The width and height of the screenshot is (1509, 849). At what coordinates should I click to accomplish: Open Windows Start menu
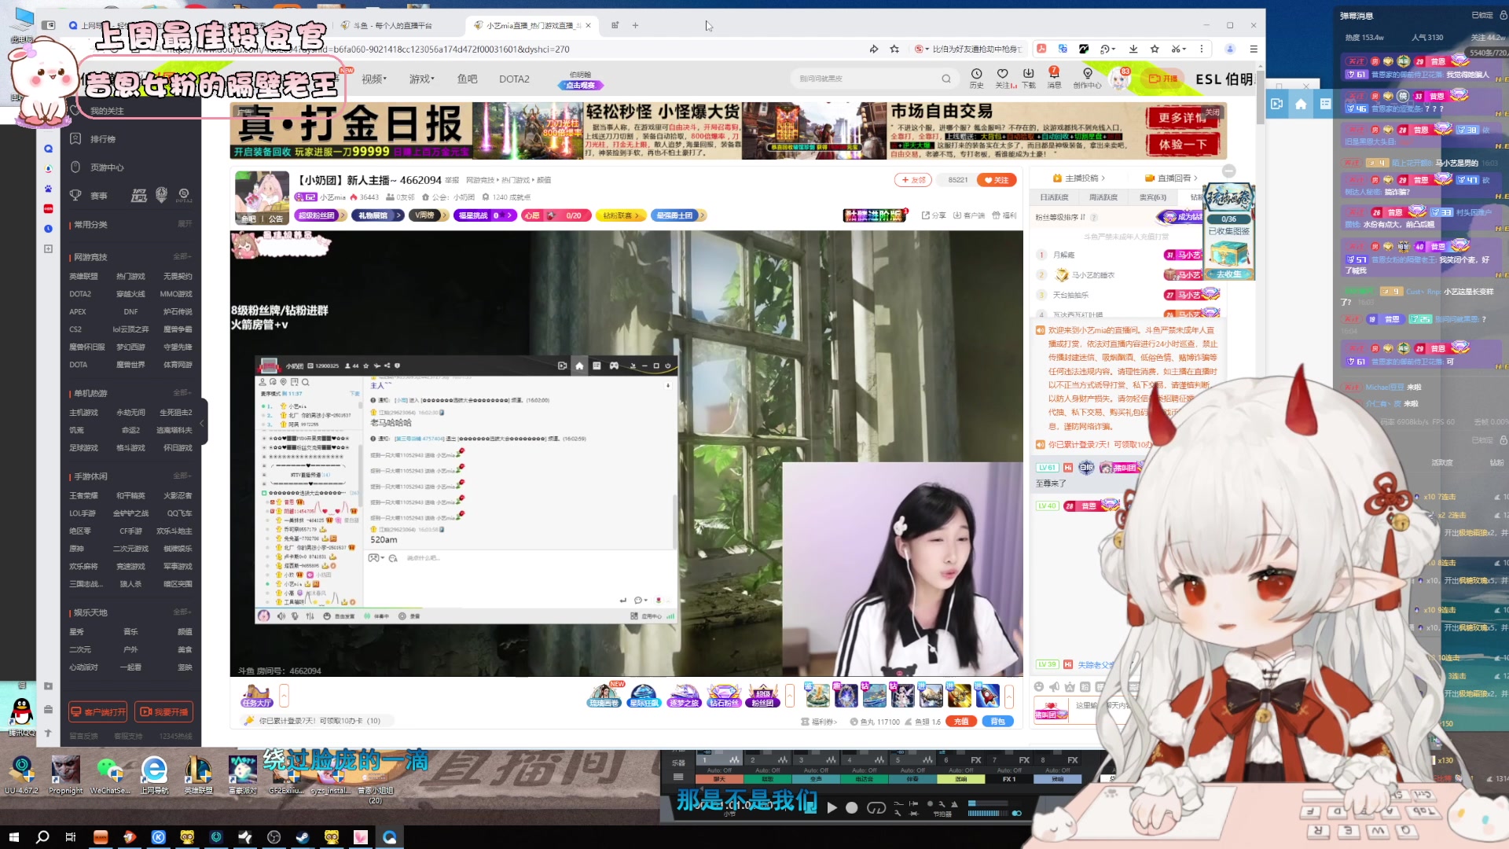coord(13,837)
